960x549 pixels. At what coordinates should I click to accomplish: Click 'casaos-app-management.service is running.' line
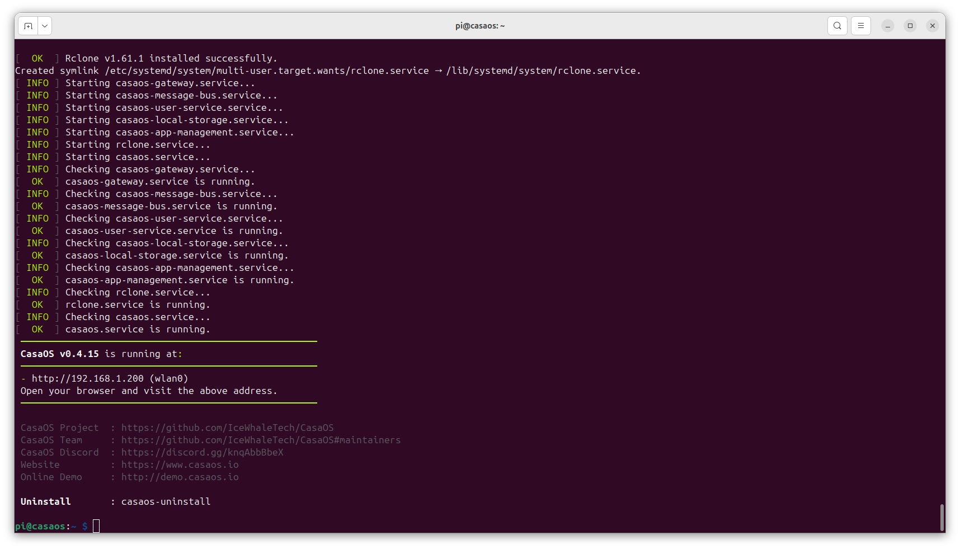pyautogui.click(x=180, y=280)
